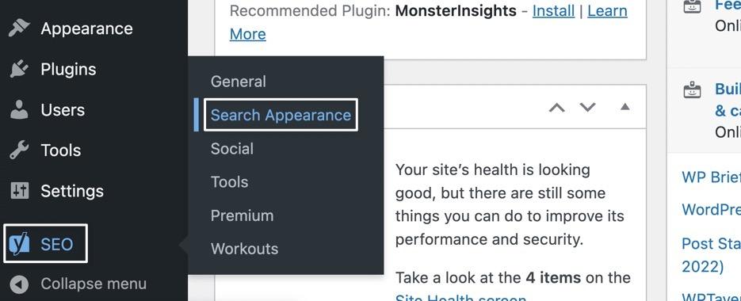Click the Settings sliders icon
This screenshot has width=741, height=301.
tap(19, 191)
